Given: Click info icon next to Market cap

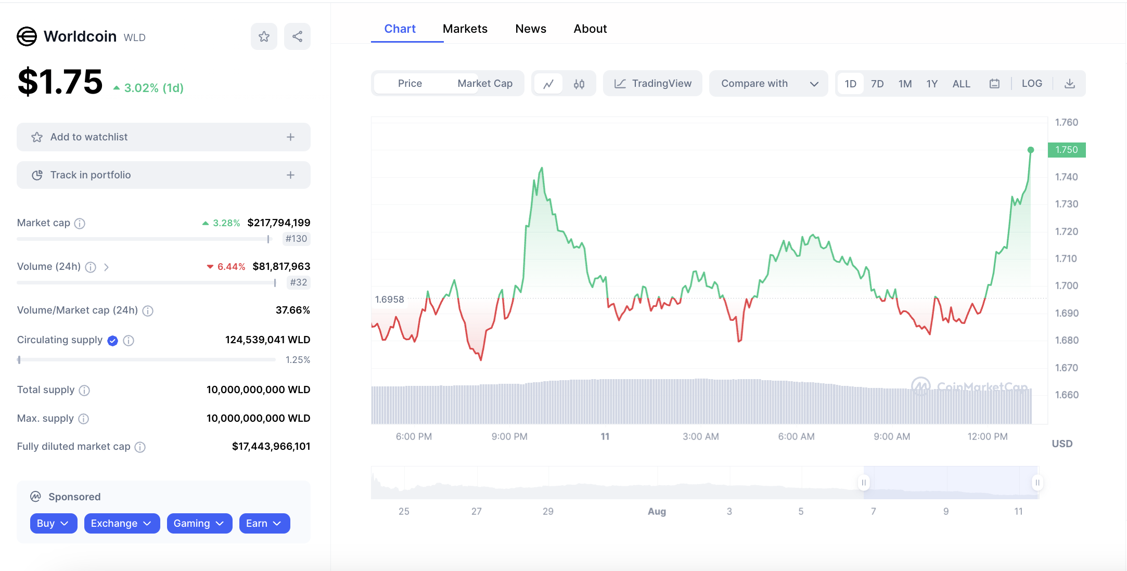Looking at the screenshot, I should click(x=80, y=224).
